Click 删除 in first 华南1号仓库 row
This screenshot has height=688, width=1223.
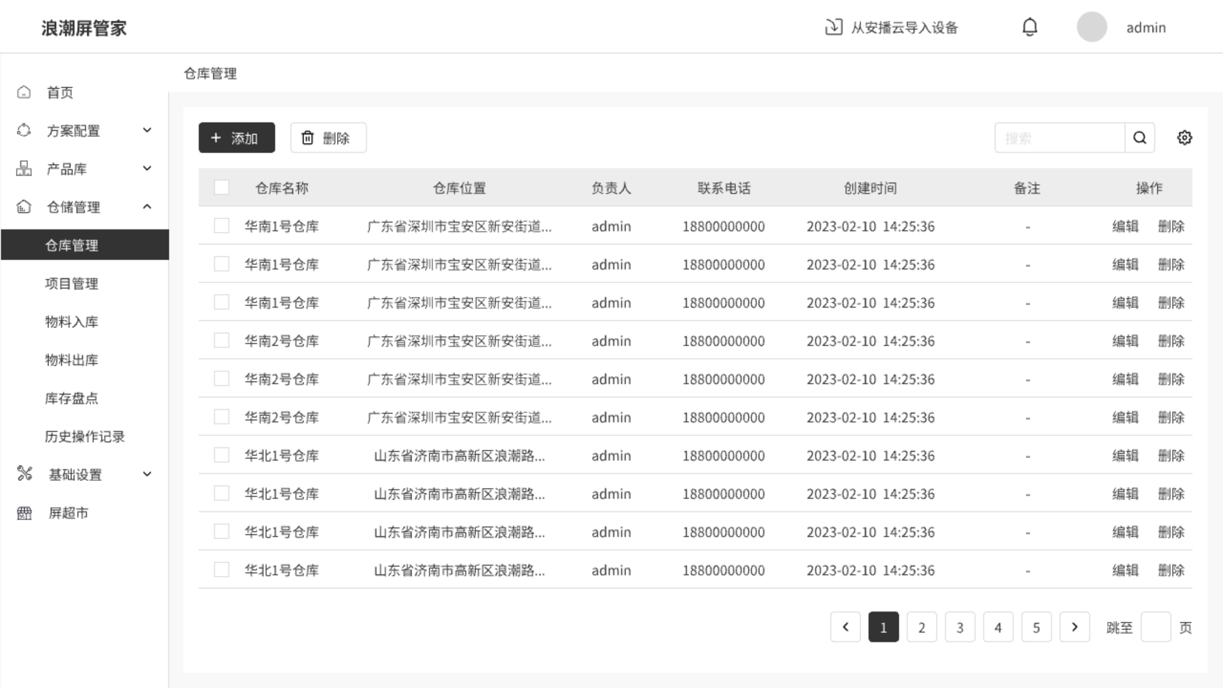click(x=1171, y=226)
